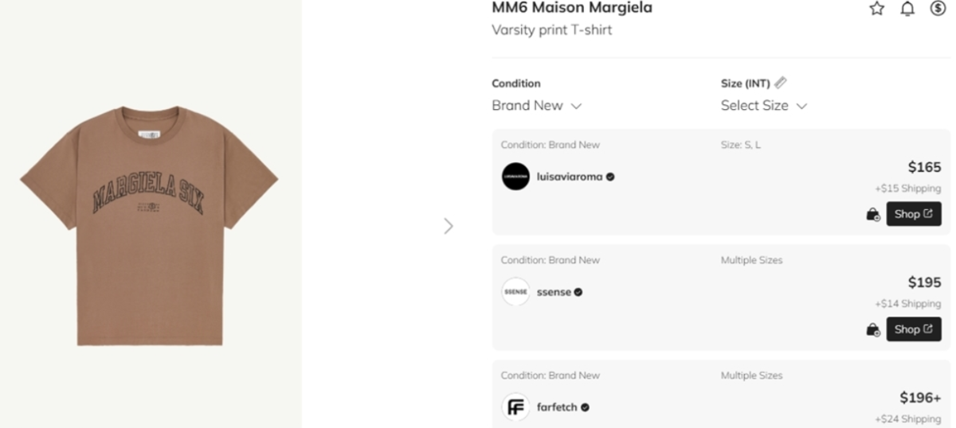Image resolution: width=956 pixels, height=428 pixels.
Task: Click the dollar price alert icon
Action: (x=938, y=9)
